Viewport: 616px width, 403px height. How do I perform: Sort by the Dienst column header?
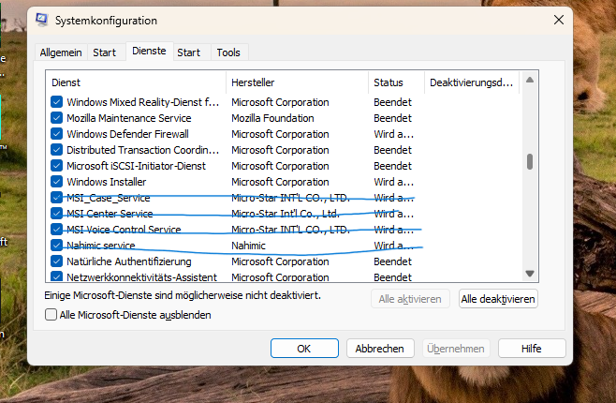(x=135, y=82)
